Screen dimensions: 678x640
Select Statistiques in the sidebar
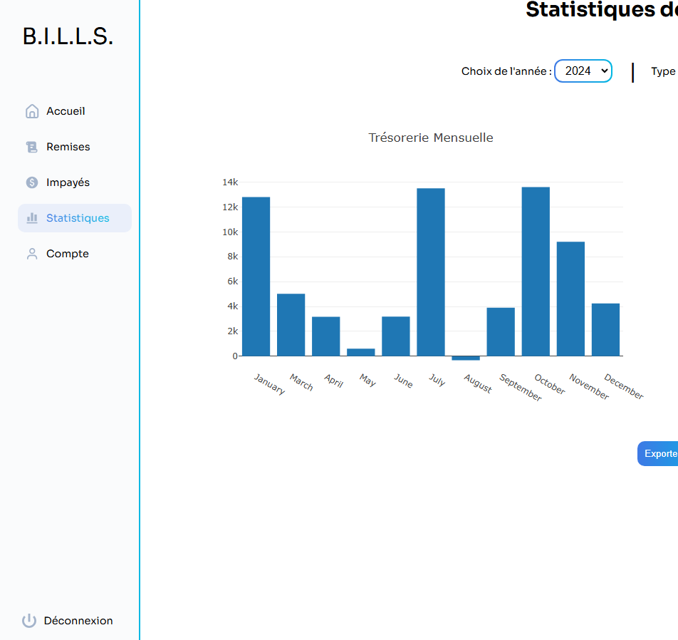pyautogui.click(x=74, y=218)
